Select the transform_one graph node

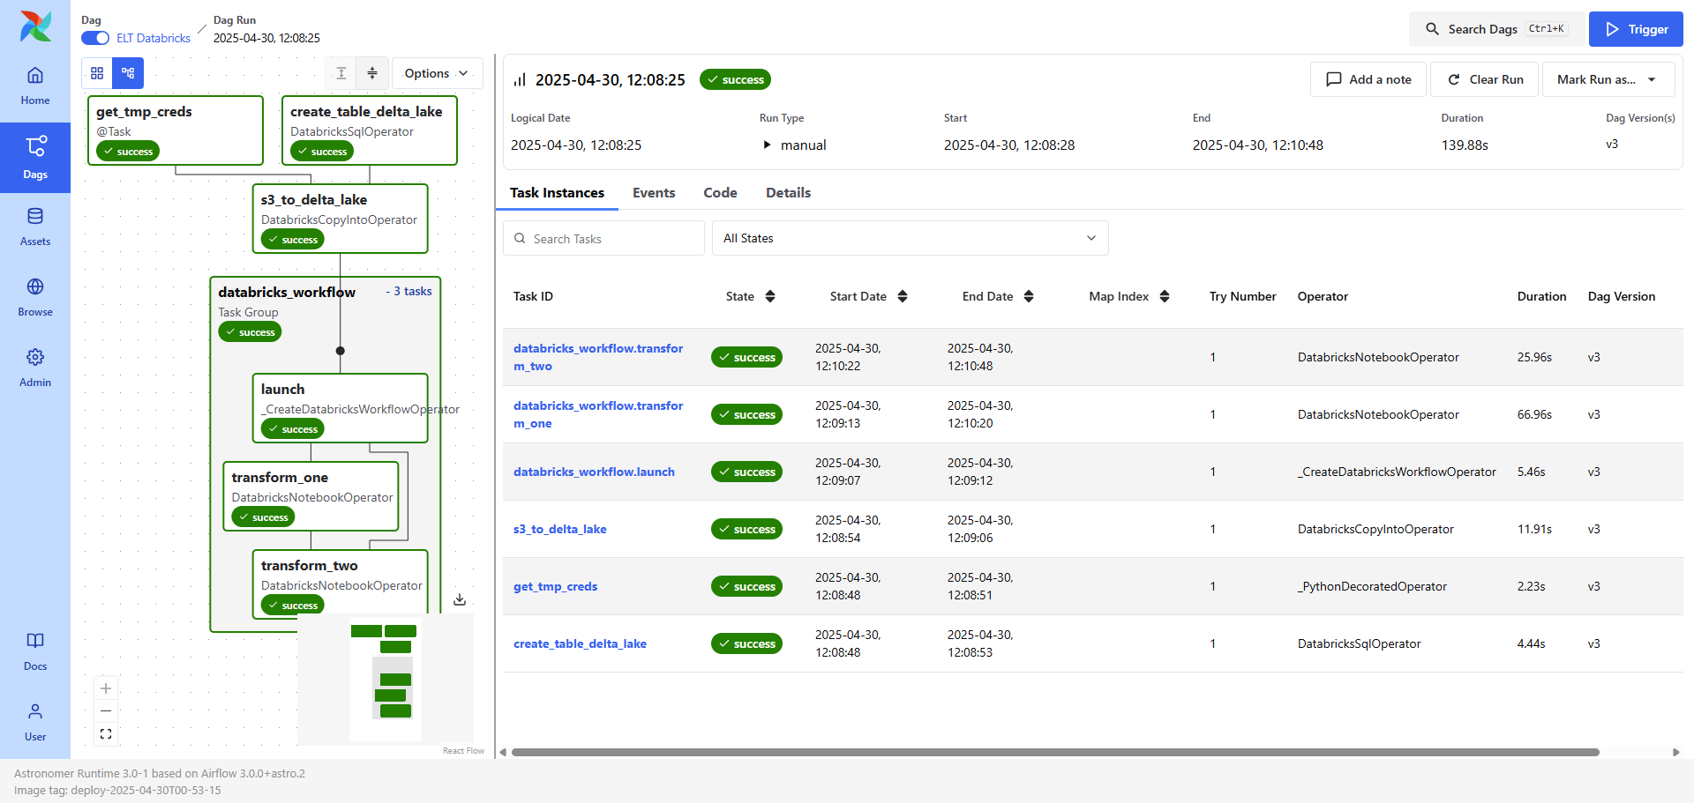click(311, 496)
